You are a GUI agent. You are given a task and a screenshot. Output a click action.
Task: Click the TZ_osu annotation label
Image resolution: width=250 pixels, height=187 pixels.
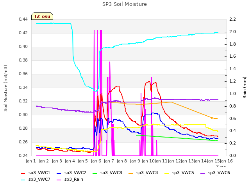(x=42, y=16)
